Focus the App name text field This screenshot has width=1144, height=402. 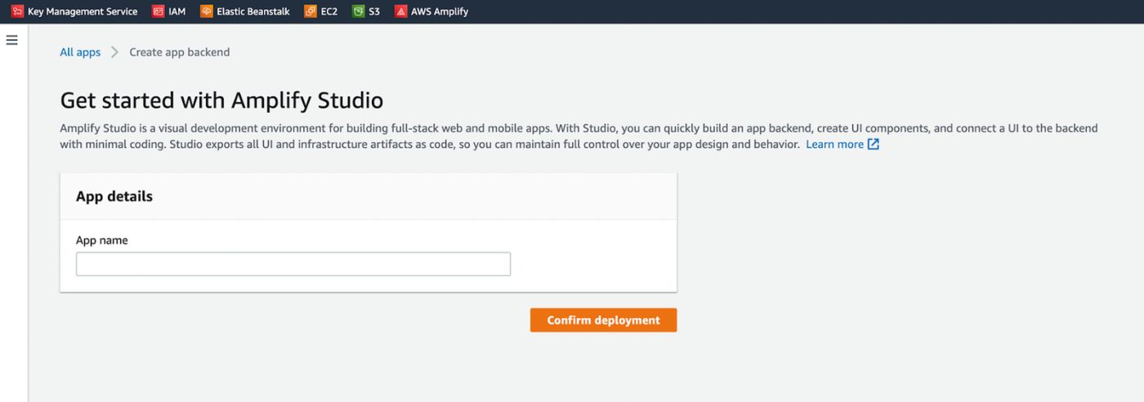coord(293,264)
